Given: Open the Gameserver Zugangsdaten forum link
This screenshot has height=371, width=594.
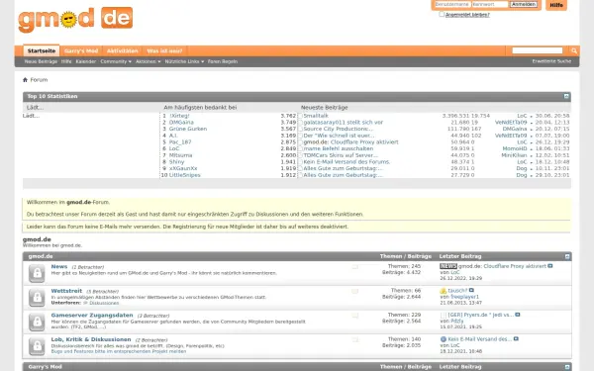Looking at the screenshot, I should point(92,315).
